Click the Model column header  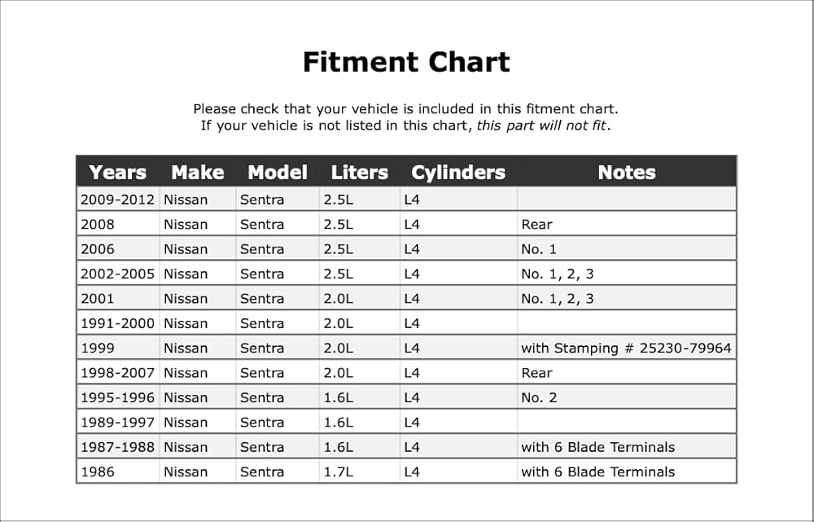coord(278,173)
